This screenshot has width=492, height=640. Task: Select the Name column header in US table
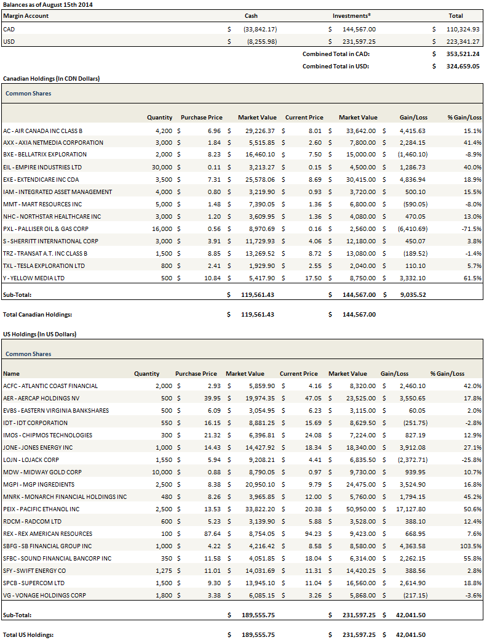(x=11, y=374)
